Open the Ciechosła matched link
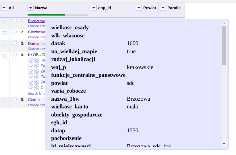This screenshot has width=236, height=155. [36, 32]
